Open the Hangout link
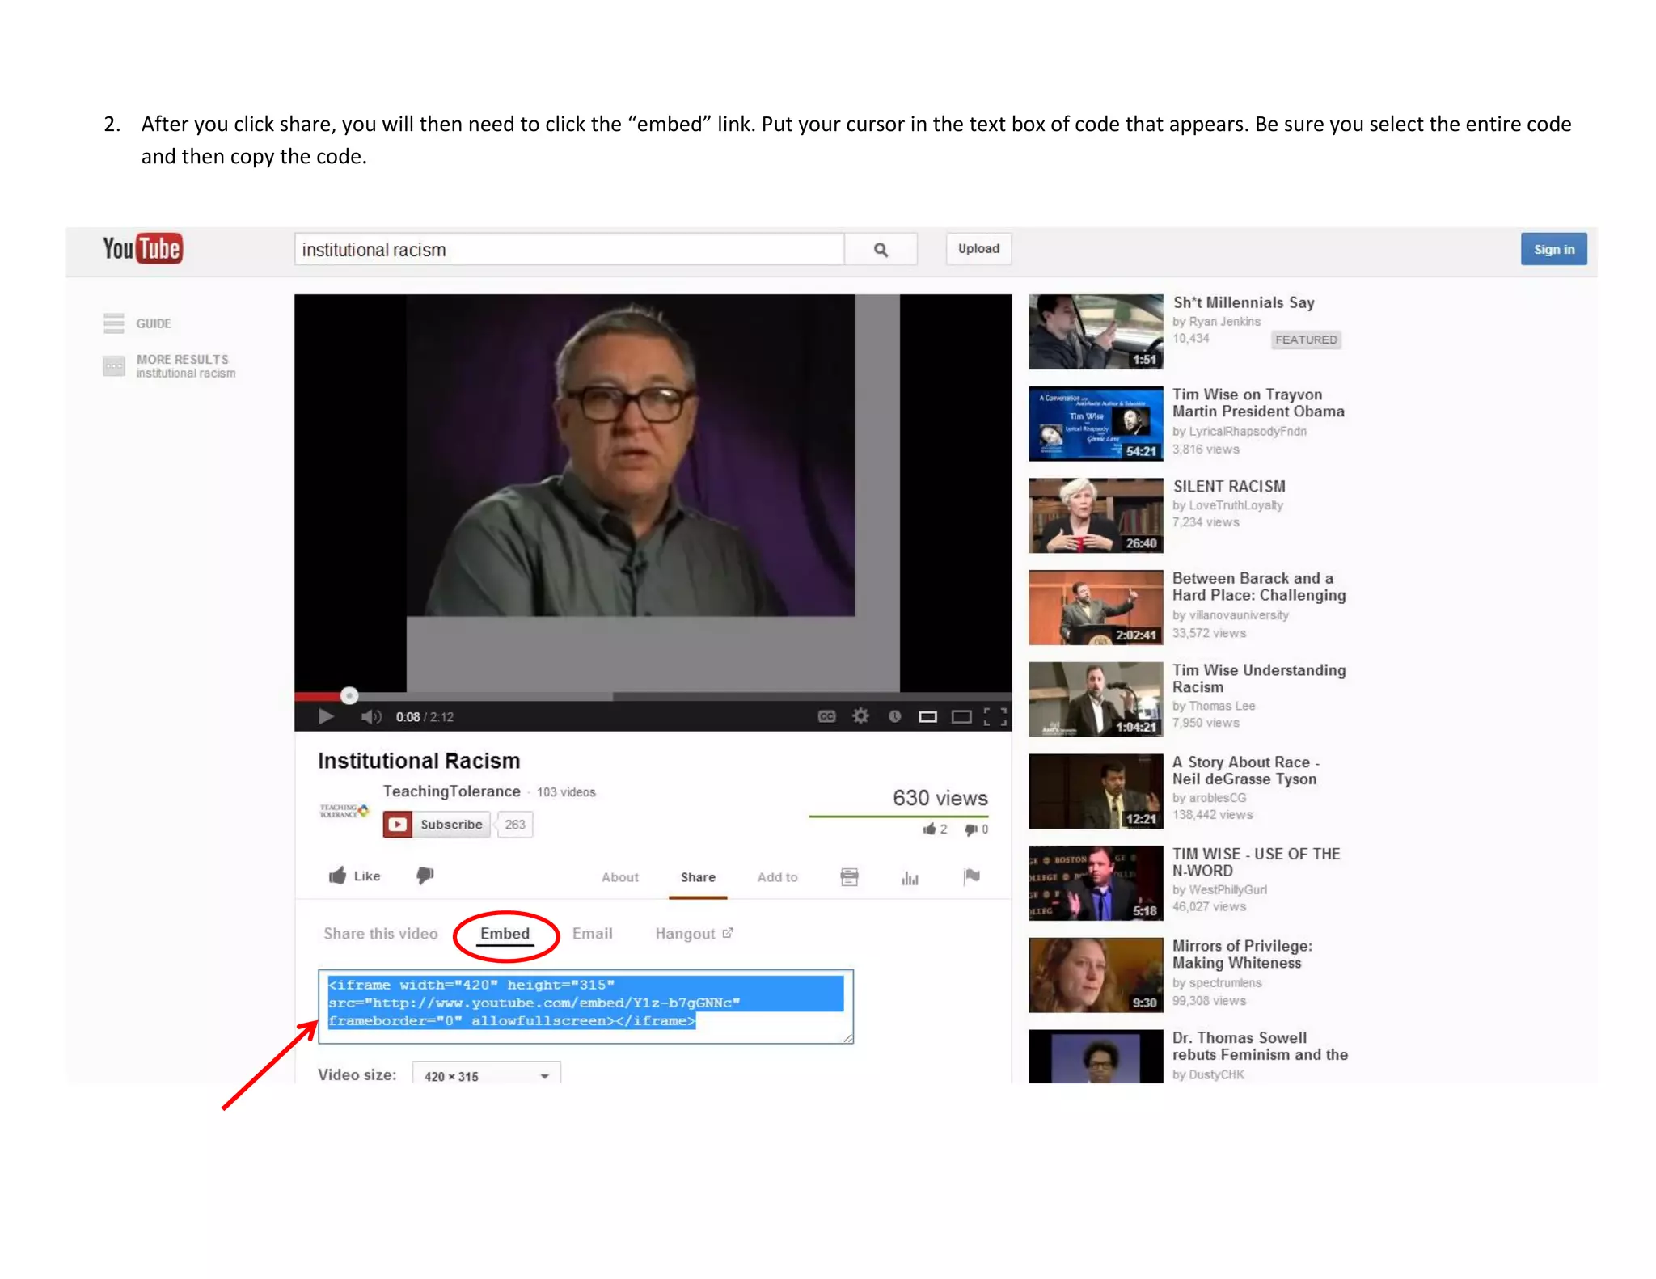This screenshot has width=1656, height=1279. coord(694,934)
